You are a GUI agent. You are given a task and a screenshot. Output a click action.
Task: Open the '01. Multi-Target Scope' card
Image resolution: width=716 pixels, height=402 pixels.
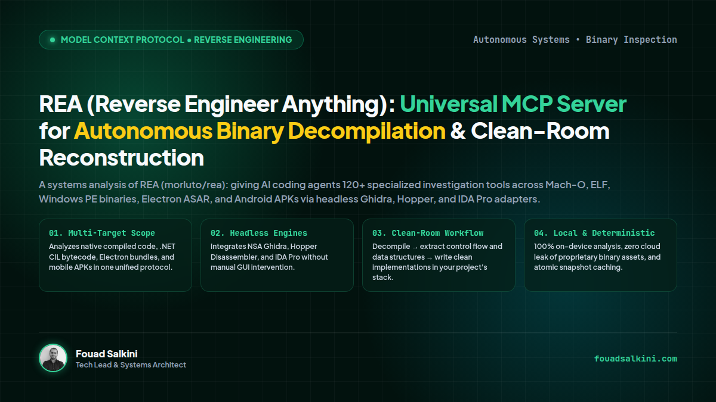[115, 255]
